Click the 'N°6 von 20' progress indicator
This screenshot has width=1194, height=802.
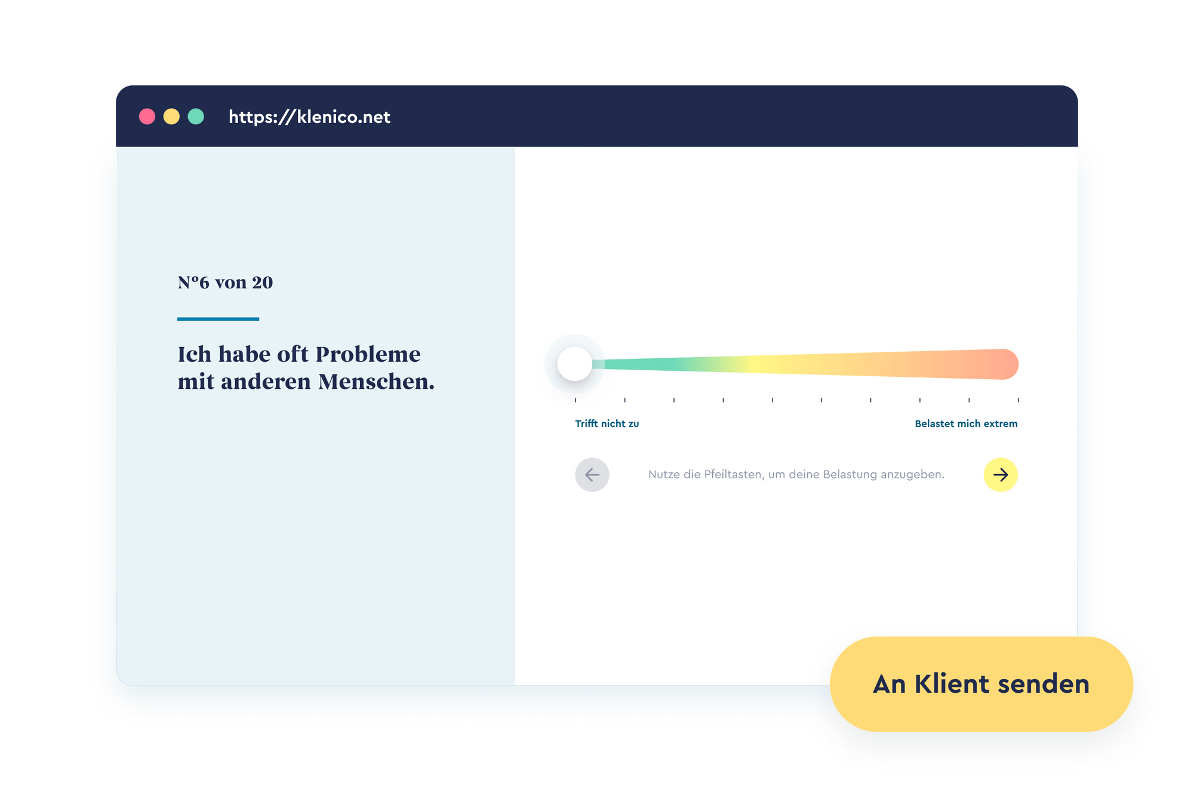(225, 282)
